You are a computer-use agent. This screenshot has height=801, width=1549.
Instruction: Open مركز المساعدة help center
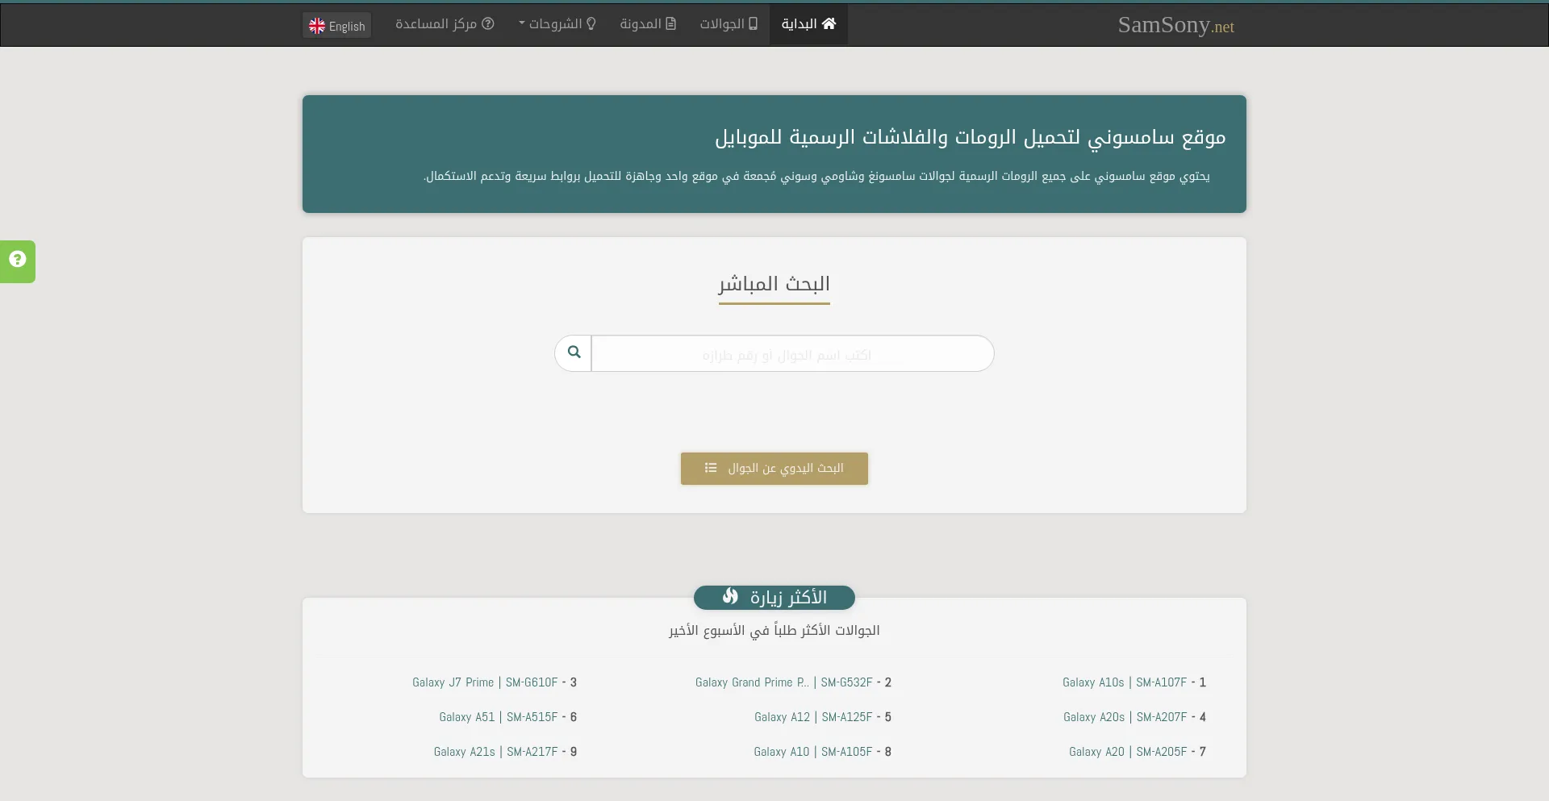click(445, 24)
